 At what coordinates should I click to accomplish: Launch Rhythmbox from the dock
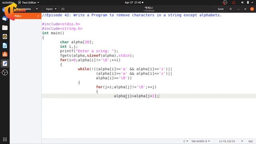[5, 36]
